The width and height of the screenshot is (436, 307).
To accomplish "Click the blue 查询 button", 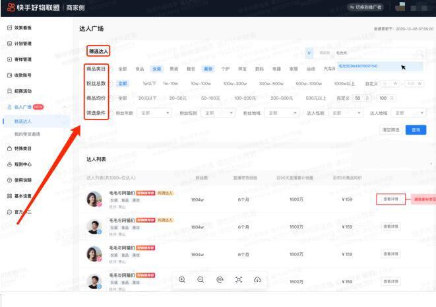I will coord(414,130).
